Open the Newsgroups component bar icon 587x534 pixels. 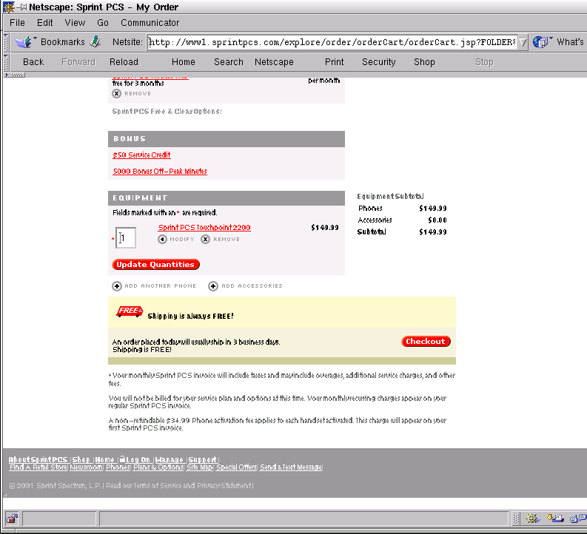click(x=578, y=518)
